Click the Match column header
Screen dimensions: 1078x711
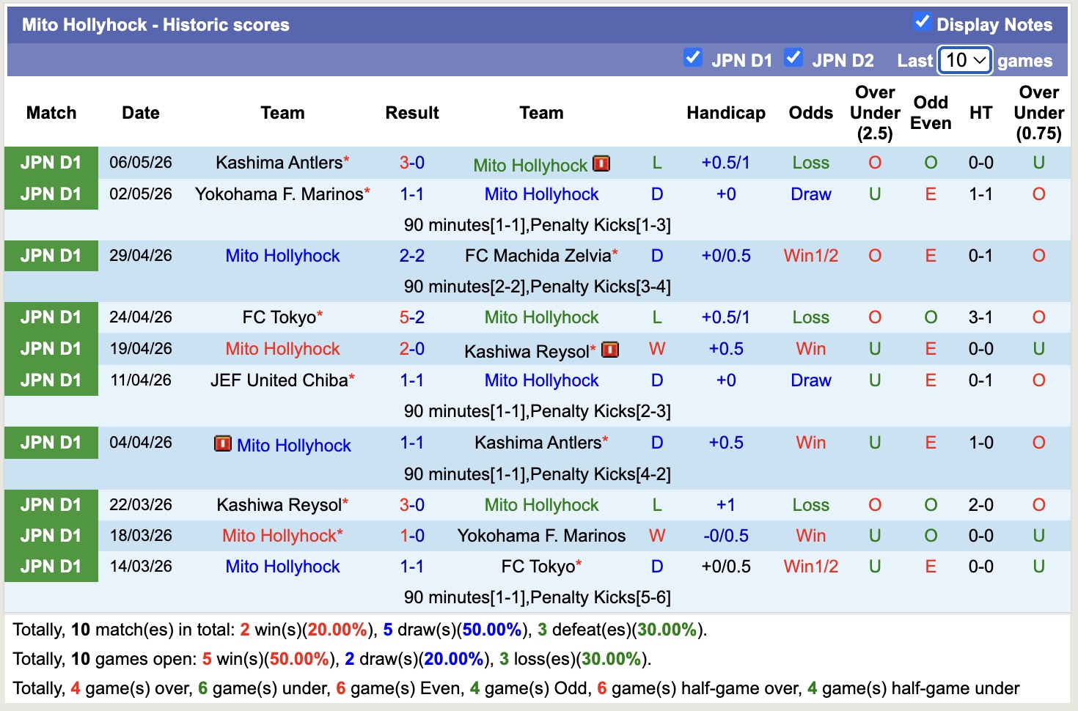point(51,113)
